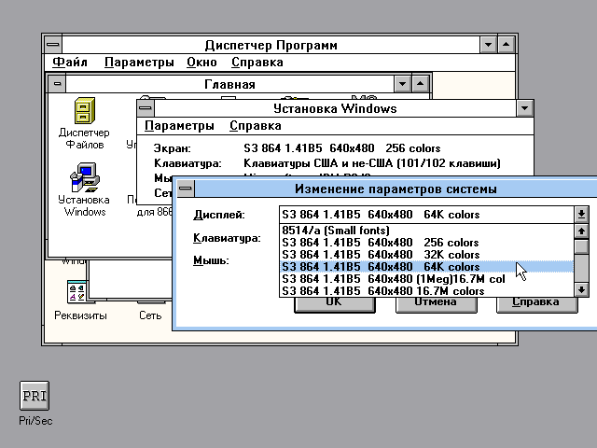Choose S3 864 640x480 256 colors option
Viewport: 597px width, 448px height.
(426, 243)
